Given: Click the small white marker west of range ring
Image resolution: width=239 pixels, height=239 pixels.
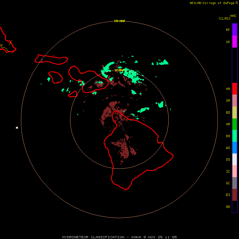Looking at the screenshot, I should (17, 128).
